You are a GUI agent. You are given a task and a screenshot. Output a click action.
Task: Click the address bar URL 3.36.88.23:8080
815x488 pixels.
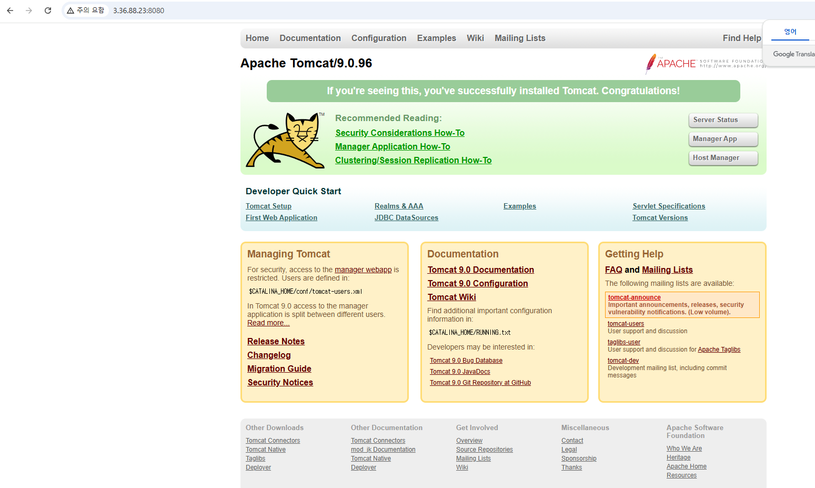(138, 11)
